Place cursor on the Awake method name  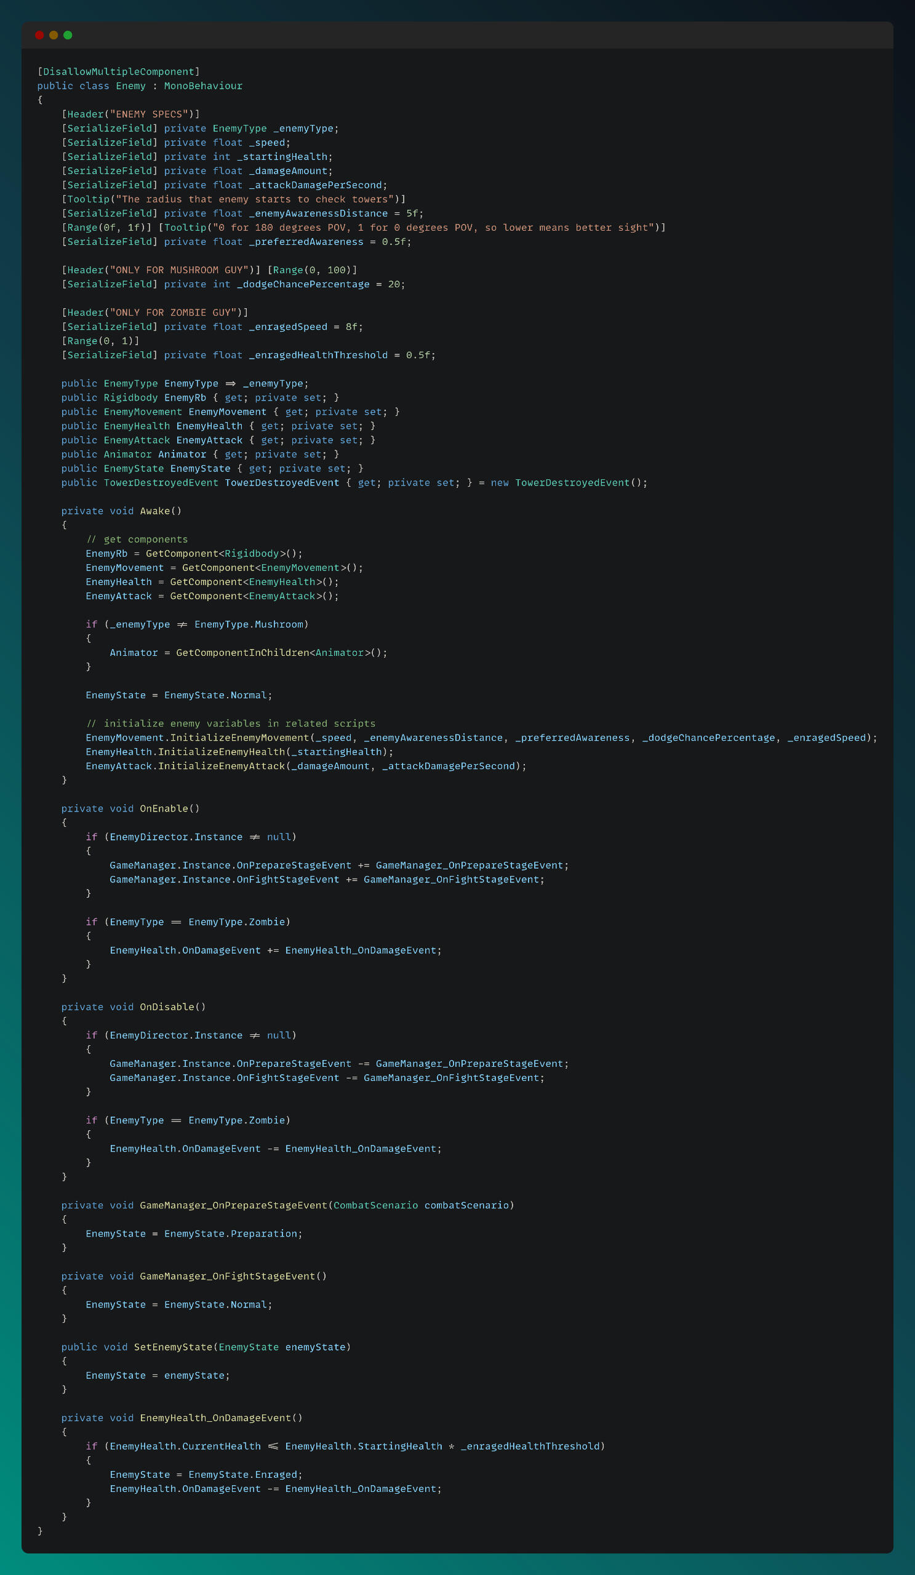click(x=154, y=511)
